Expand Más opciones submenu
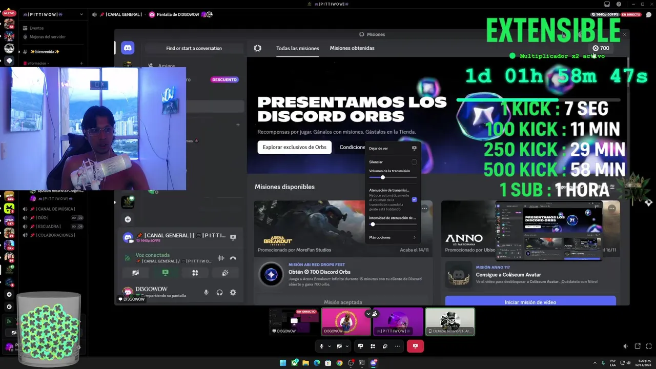 point(392,237)
